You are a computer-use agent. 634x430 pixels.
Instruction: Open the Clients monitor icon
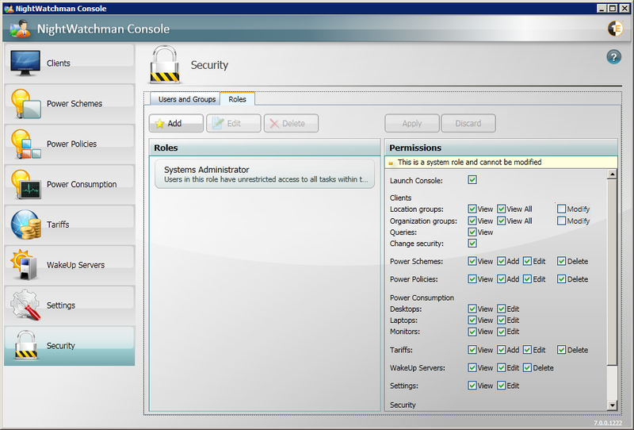pyautogui.click(x=25, y=63)
